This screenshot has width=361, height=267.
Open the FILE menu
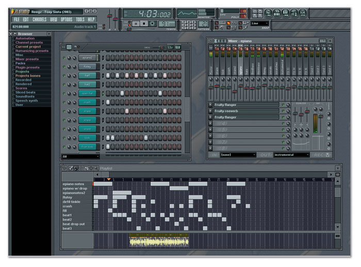pyautogui.click(x=17, y=20)
